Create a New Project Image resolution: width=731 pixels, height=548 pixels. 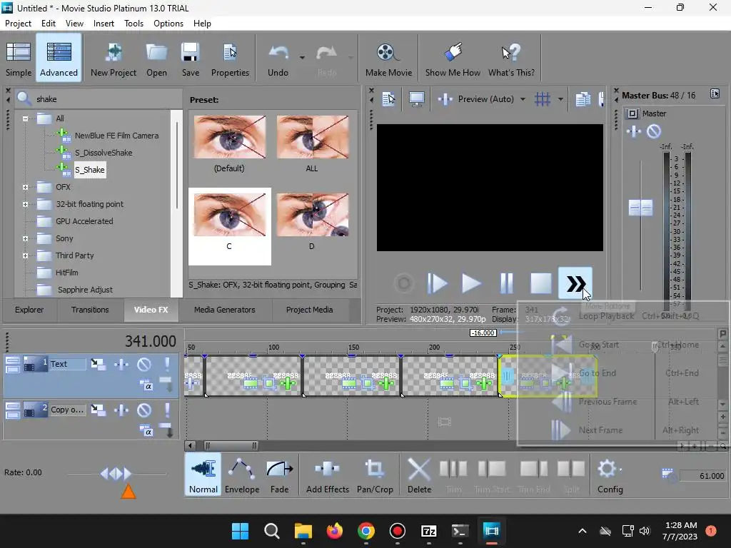114,59
